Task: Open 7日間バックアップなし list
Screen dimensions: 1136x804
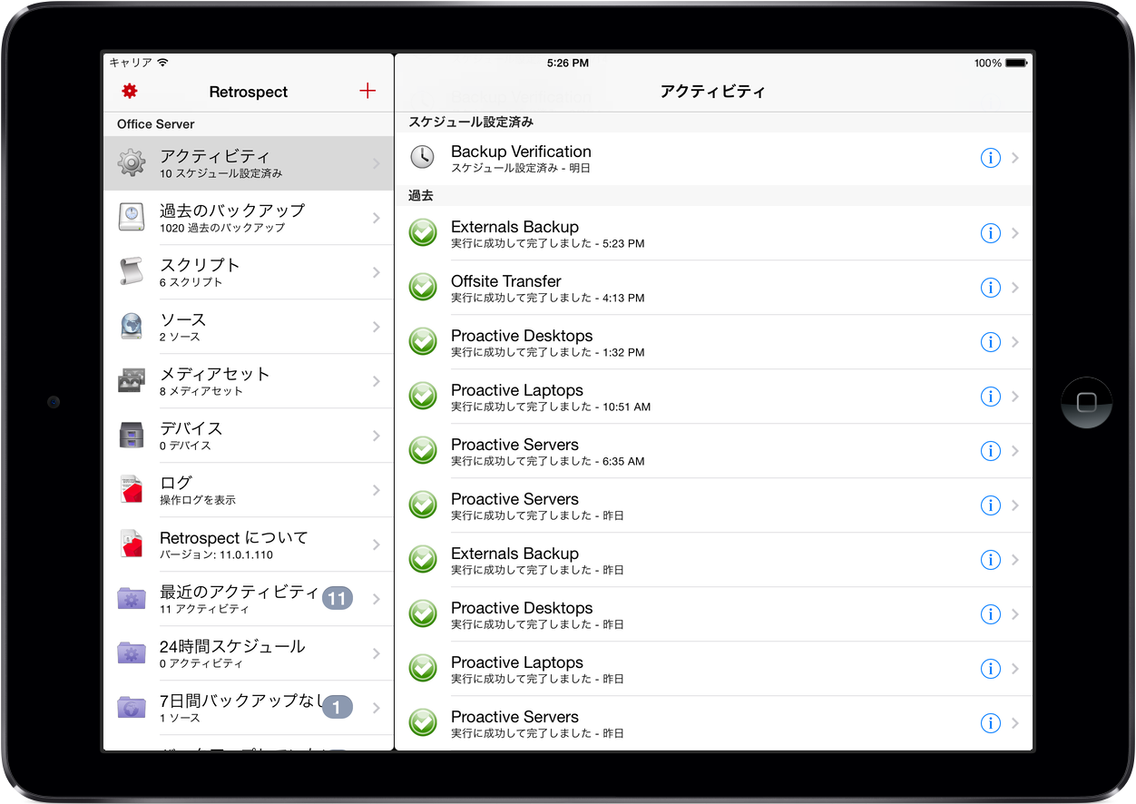Action: (249, 708)
